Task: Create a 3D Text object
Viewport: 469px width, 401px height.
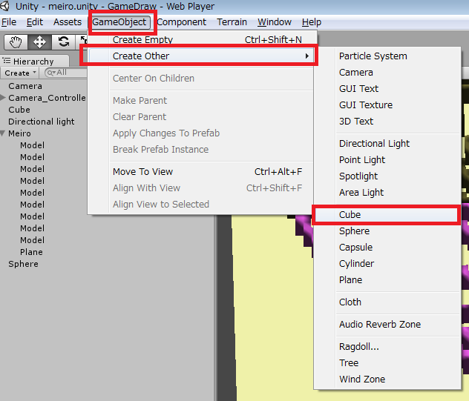Action: coord(387,122)
